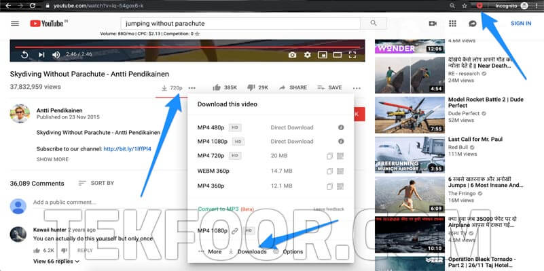
Task: Open the SORT BY comments dropdown
Action: click(x=96, y=183)
